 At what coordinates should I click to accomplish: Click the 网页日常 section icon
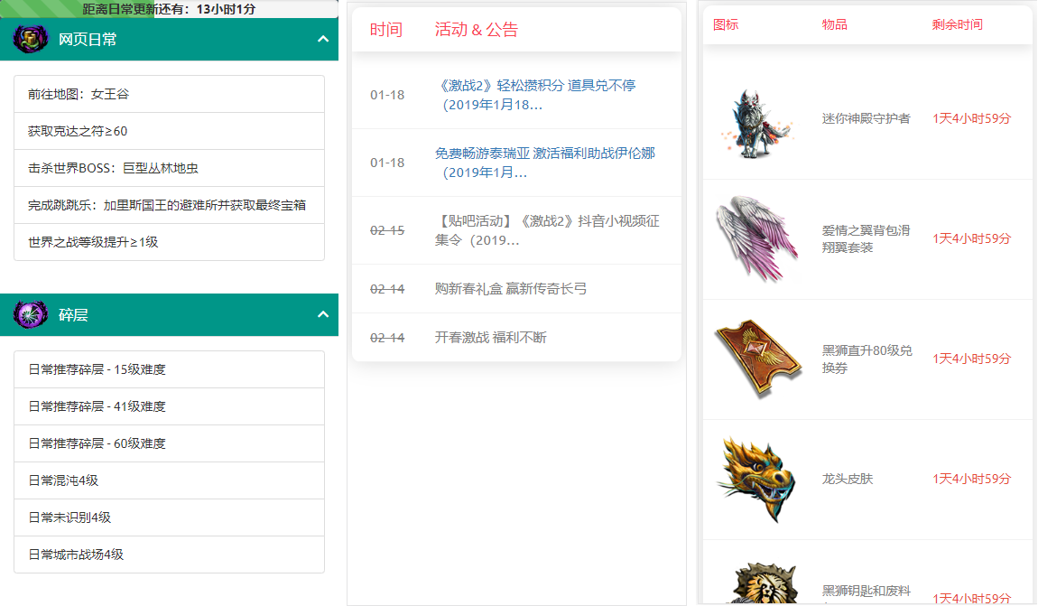pos(31,39)
